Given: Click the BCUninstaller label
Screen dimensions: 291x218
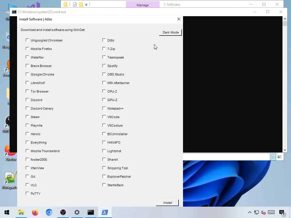Looking at the screenshot, I should coord(117,134).
